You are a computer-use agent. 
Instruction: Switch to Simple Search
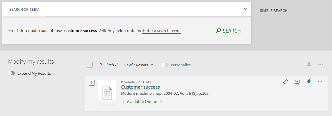click(274, 10)
